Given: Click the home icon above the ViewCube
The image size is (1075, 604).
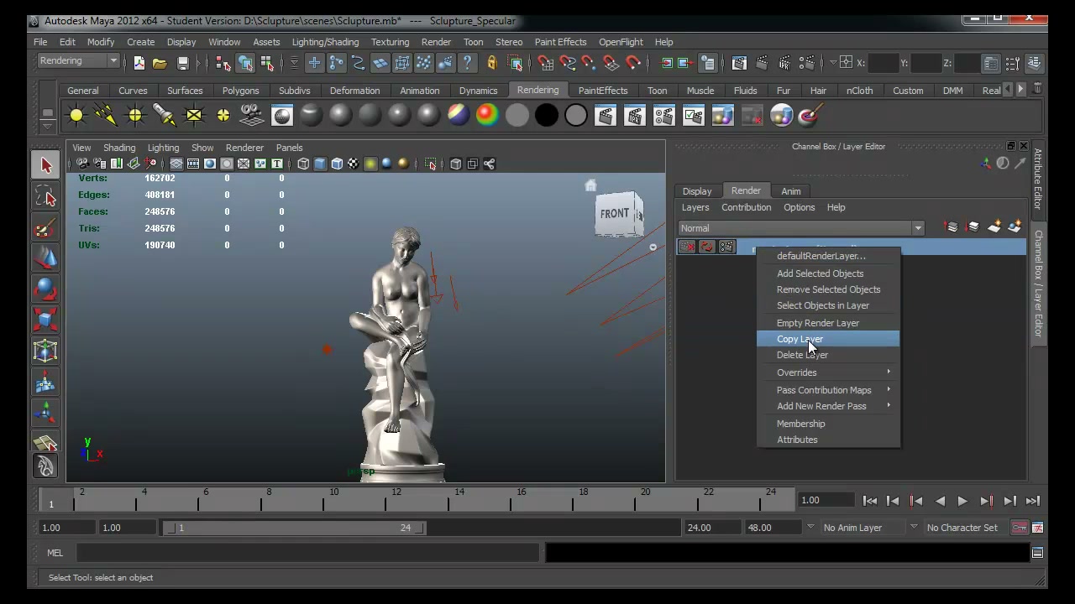Looking at the screenshot, I should 590,185.
